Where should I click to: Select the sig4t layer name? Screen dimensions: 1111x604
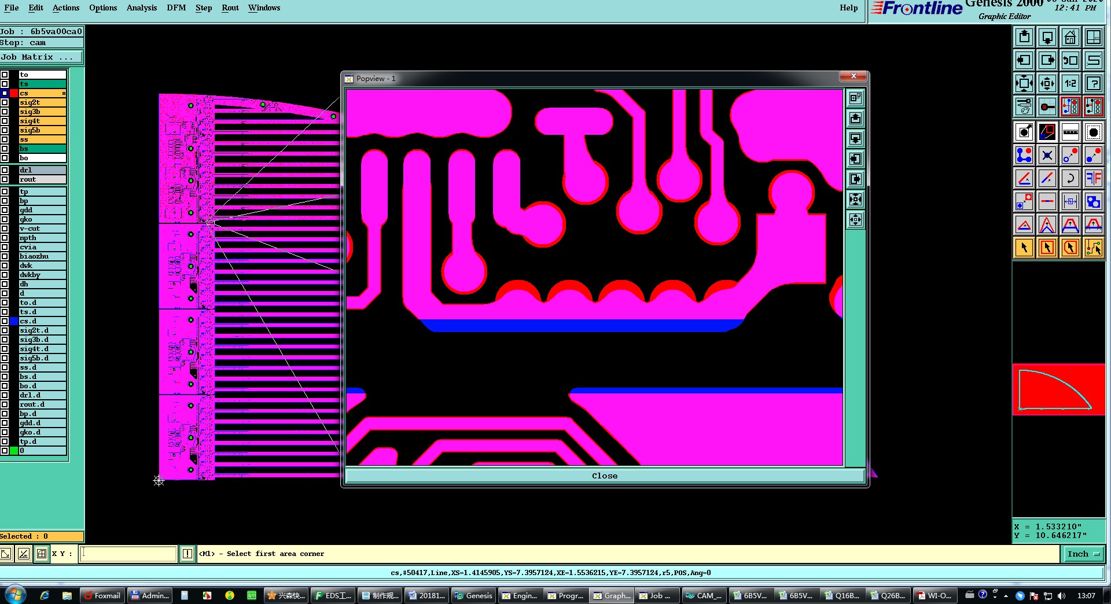tap(42, 121)
